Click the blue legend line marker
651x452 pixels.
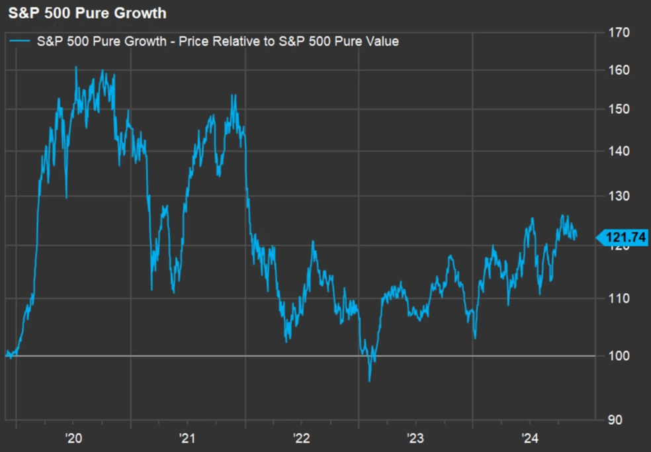click(x=19, y=41)
